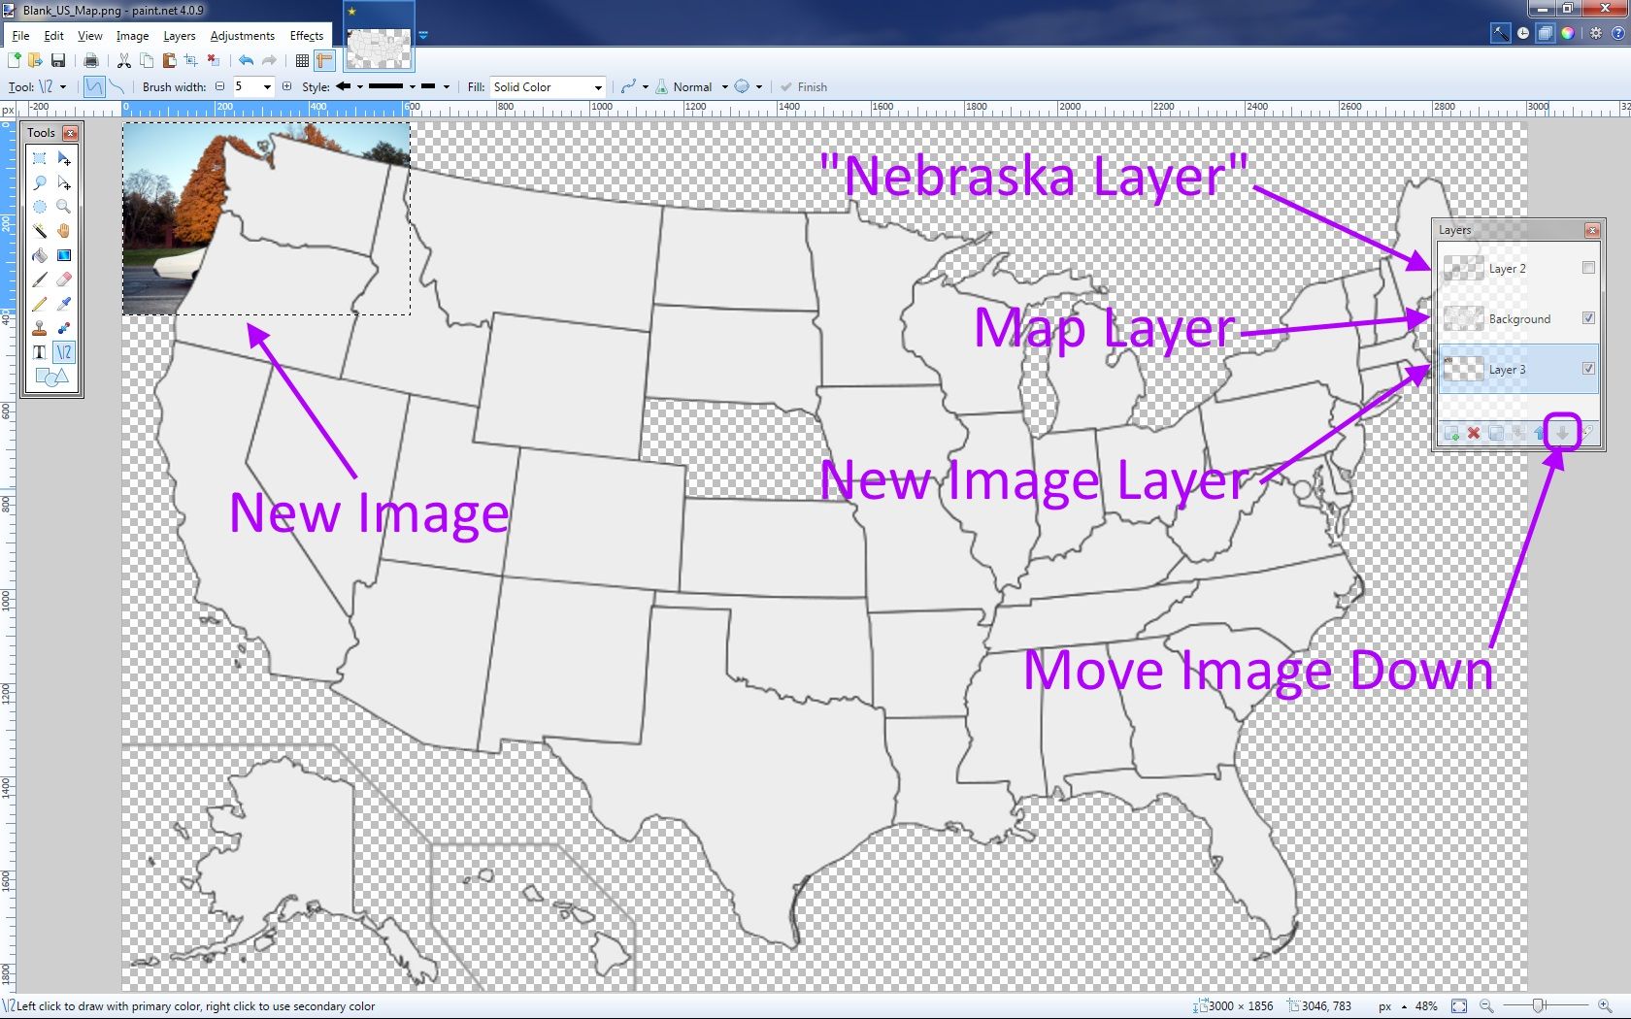The image size is (1631, 1019).
Task: Select the Color Picker tool
Action: point(64,303)
